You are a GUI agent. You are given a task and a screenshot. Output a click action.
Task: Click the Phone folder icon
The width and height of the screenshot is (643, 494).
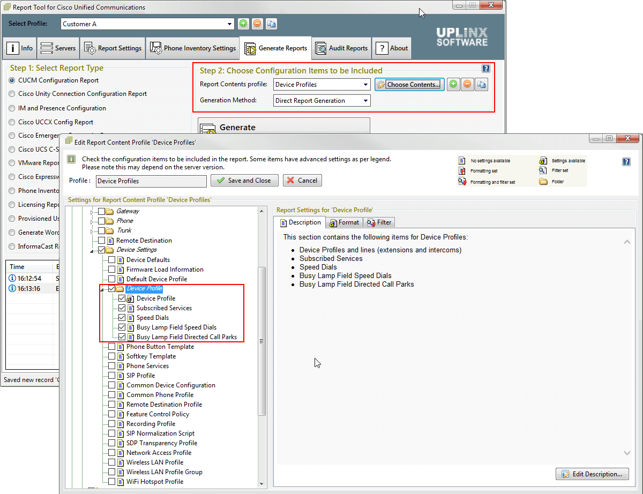coord(110,221)
